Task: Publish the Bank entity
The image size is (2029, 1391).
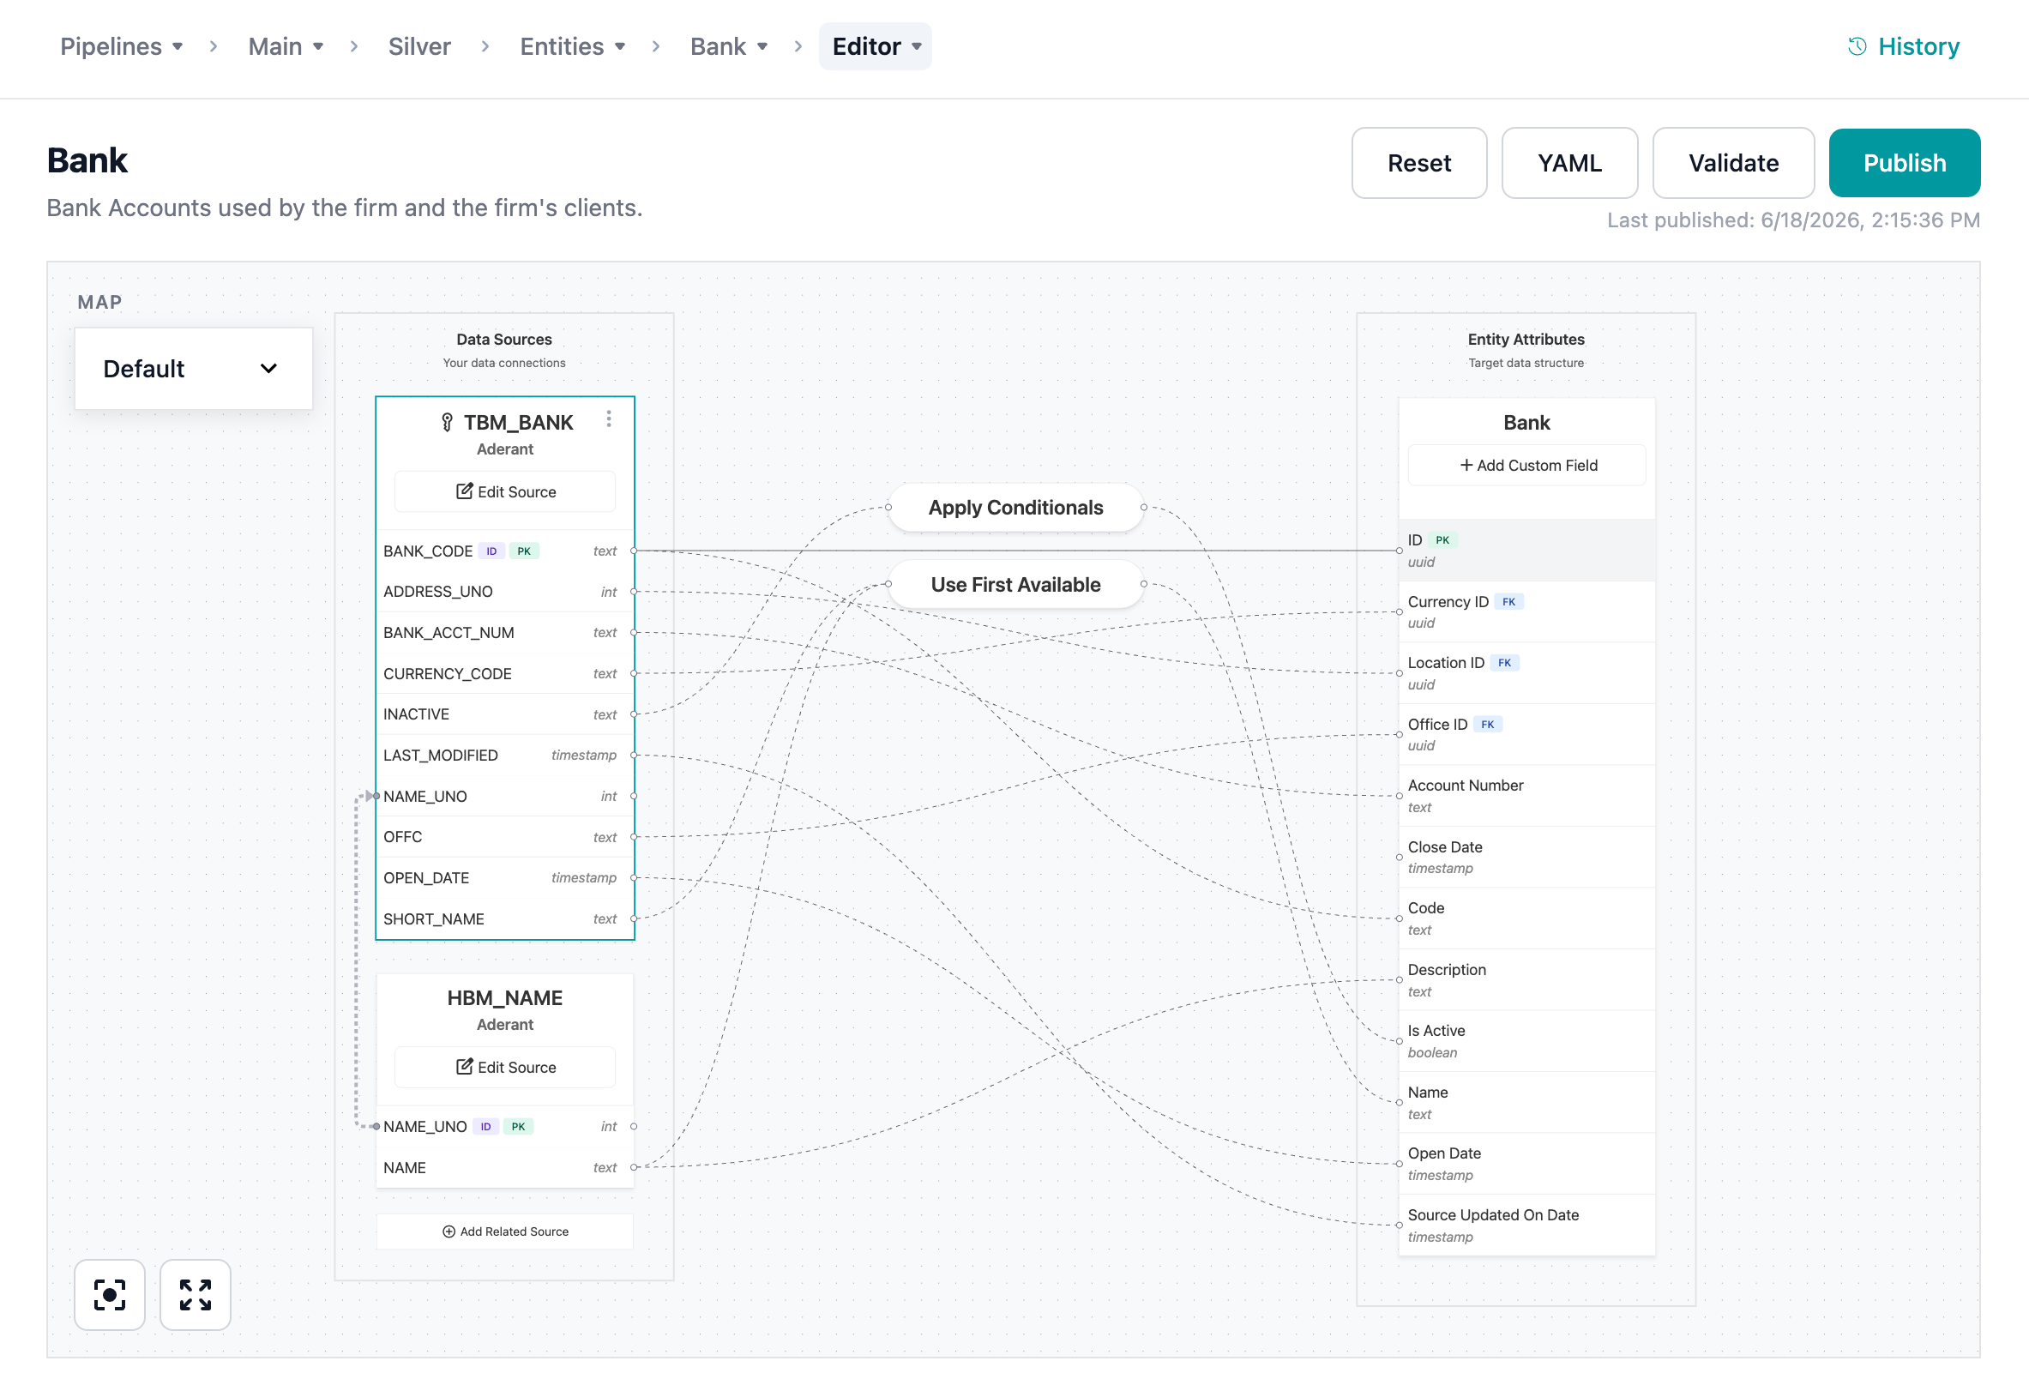Action: (x=1904, y=163)
